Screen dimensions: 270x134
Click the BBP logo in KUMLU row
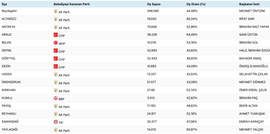(x=56, y=98)
